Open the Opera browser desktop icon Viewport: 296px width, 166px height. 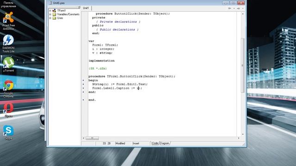(x=8, y=110)
